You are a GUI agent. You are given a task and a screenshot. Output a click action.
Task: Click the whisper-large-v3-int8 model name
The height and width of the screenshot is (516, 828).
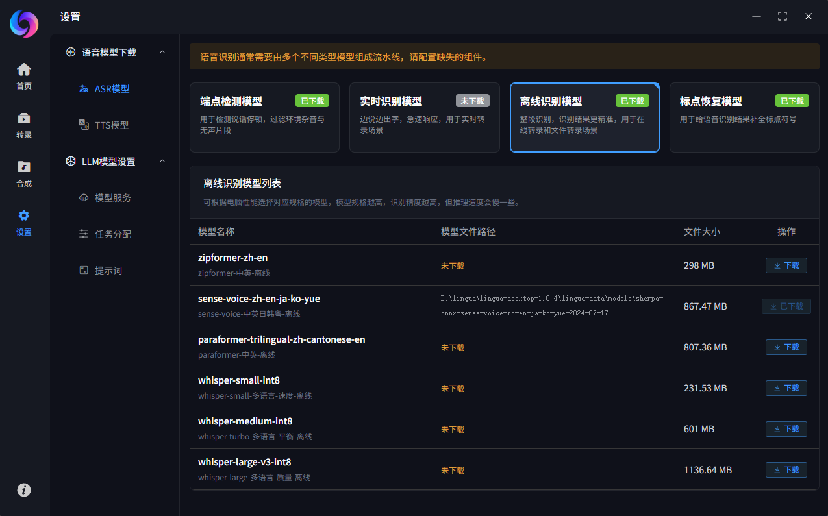pyautogui.click(x=245, y=462)
